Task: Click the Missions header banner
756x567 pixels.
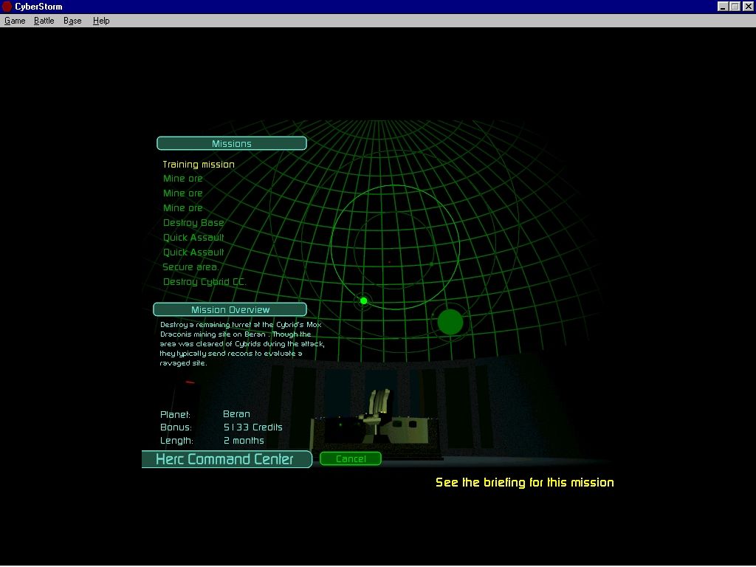Action: click(231, 142)
